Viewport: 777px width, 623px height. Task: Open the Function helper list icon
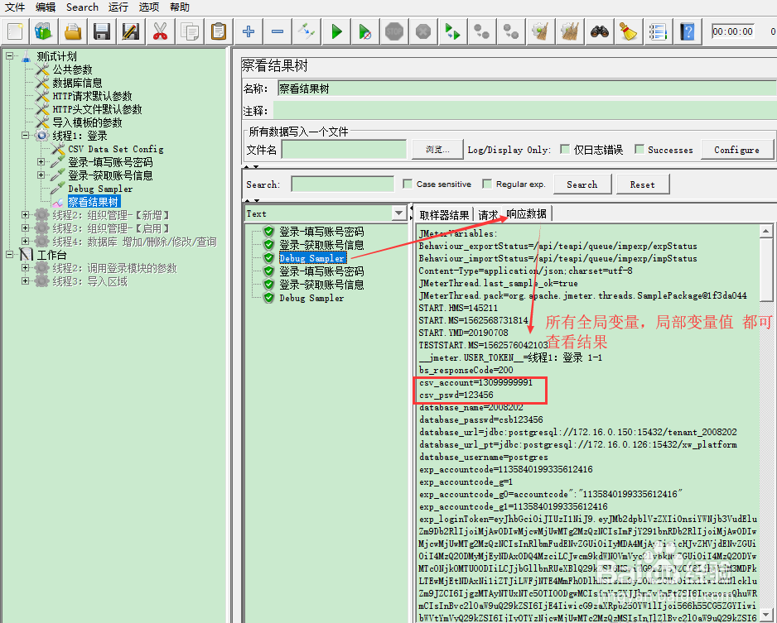pyautogui.click(x=658, y=31)
